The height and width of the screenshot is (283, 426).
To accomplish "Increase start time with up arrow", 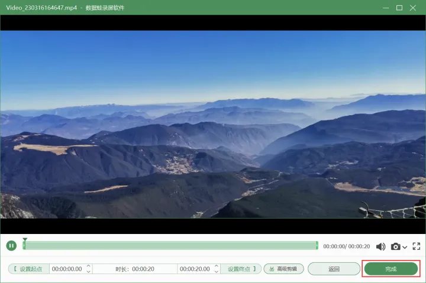I will [89, 266].
